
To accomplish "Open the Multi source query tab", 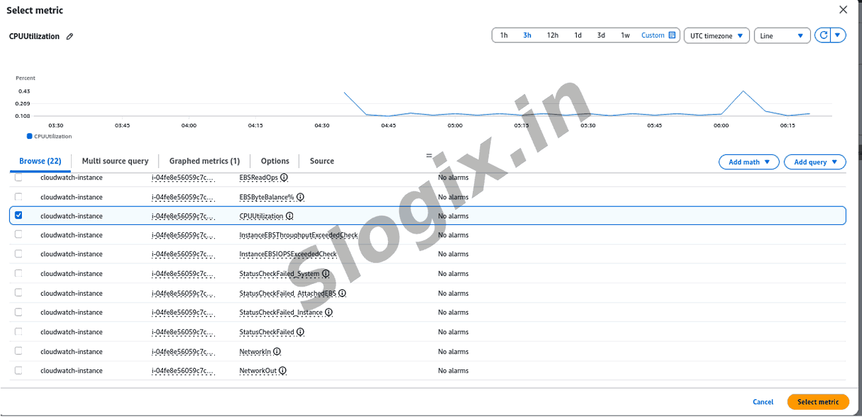I will point(115,161).
